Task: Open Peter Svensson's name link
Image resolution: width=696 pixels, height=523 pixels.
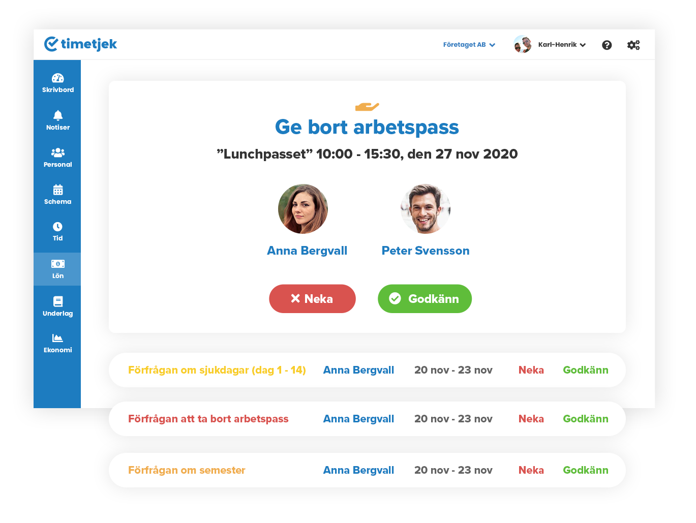Action: [426, 251]
